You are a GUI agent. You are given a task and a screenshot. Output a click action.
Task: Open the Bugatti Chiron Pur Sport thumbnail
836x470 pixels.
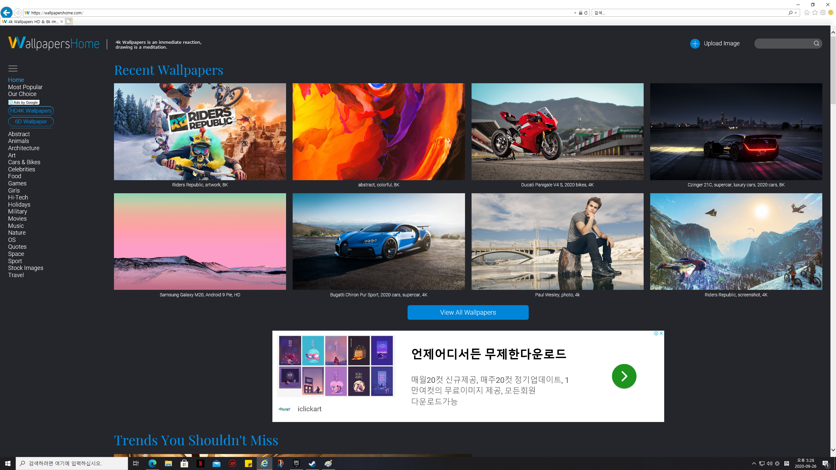[378, 241]
